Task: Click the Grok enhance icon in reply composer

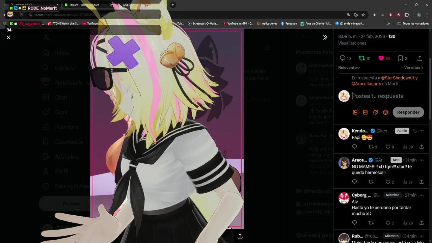Action: click(375, 112)
